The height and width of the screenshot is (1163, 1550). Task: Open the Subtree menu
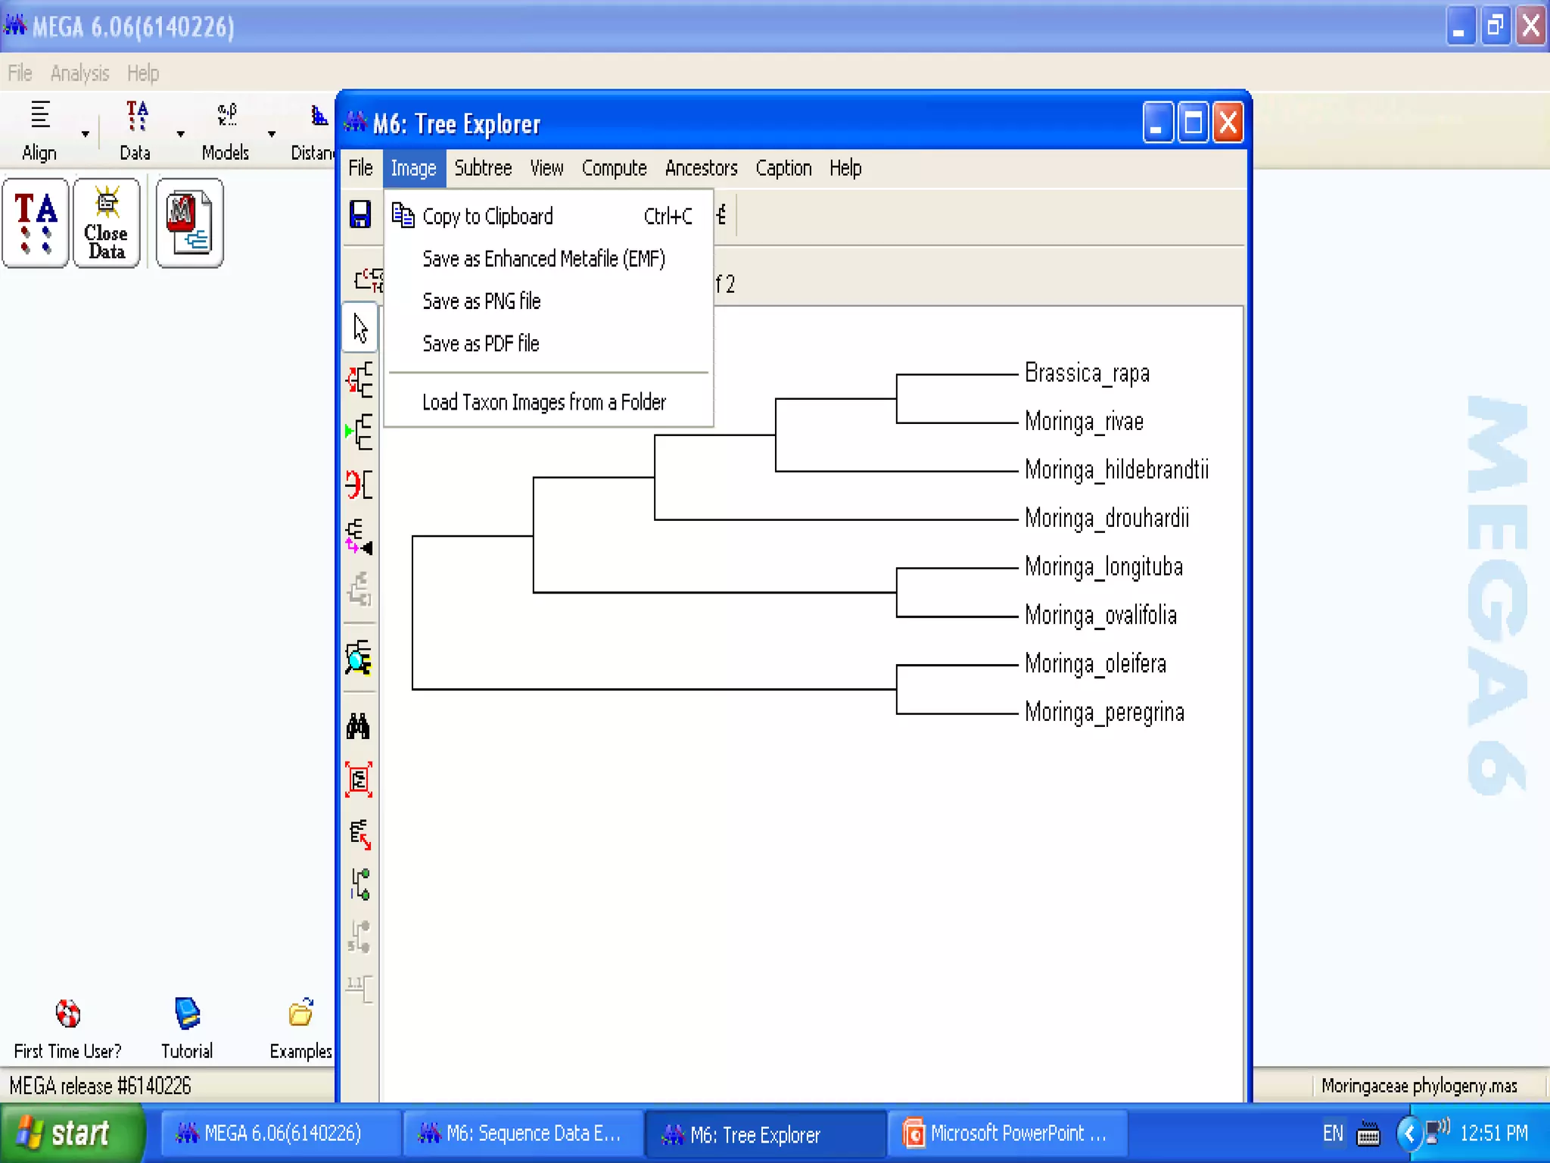click(x=483, y=168)
